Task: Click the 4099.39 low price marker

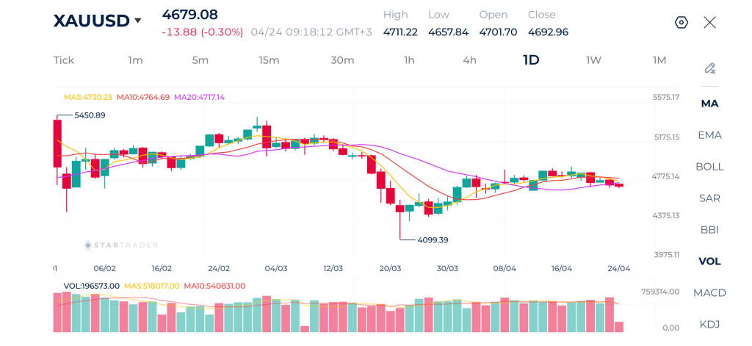Action: (x=433, y=239)
